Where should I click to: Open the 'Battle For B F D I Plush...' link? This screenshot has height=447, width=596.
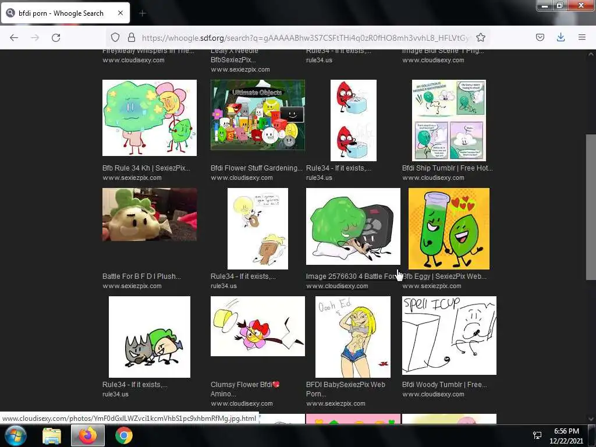(141, 276)
